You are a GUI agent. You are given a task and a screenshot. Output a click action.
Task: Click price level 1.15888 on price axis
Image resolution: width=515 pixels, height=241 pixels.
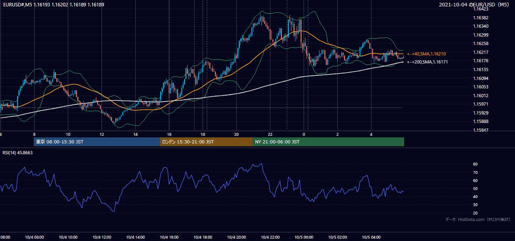(481, 121)
